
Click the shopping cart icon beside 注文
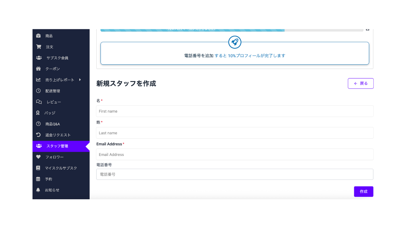point(39,47)
